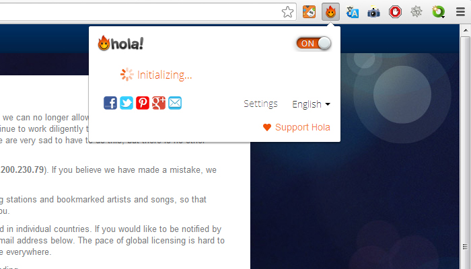Click the Support Hola link
Image resolution: width=471 pixels, height=269 pixels.
click(297, 127)
